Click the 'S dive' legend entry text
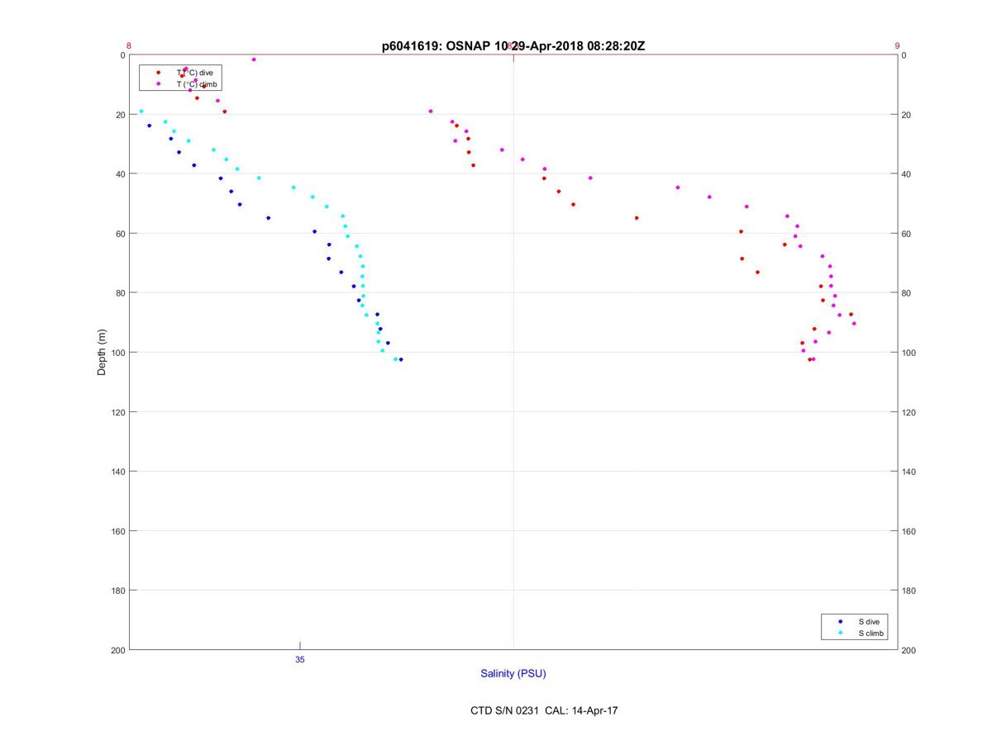The height and width of the screenshot is (731, 992). point(869,621)
